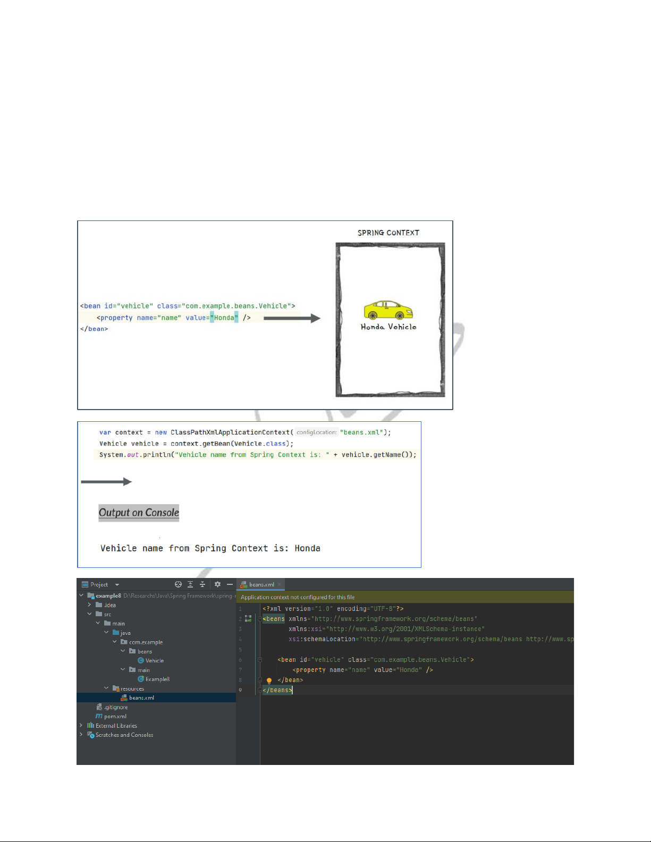Expand Scratches and Consoles node
Viewport: 651px width, 842px height.
click(x=81, y=735)
